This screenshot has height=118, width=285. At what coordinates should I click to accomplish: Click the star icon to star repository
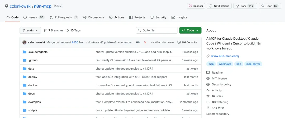(x=263, y=6)
